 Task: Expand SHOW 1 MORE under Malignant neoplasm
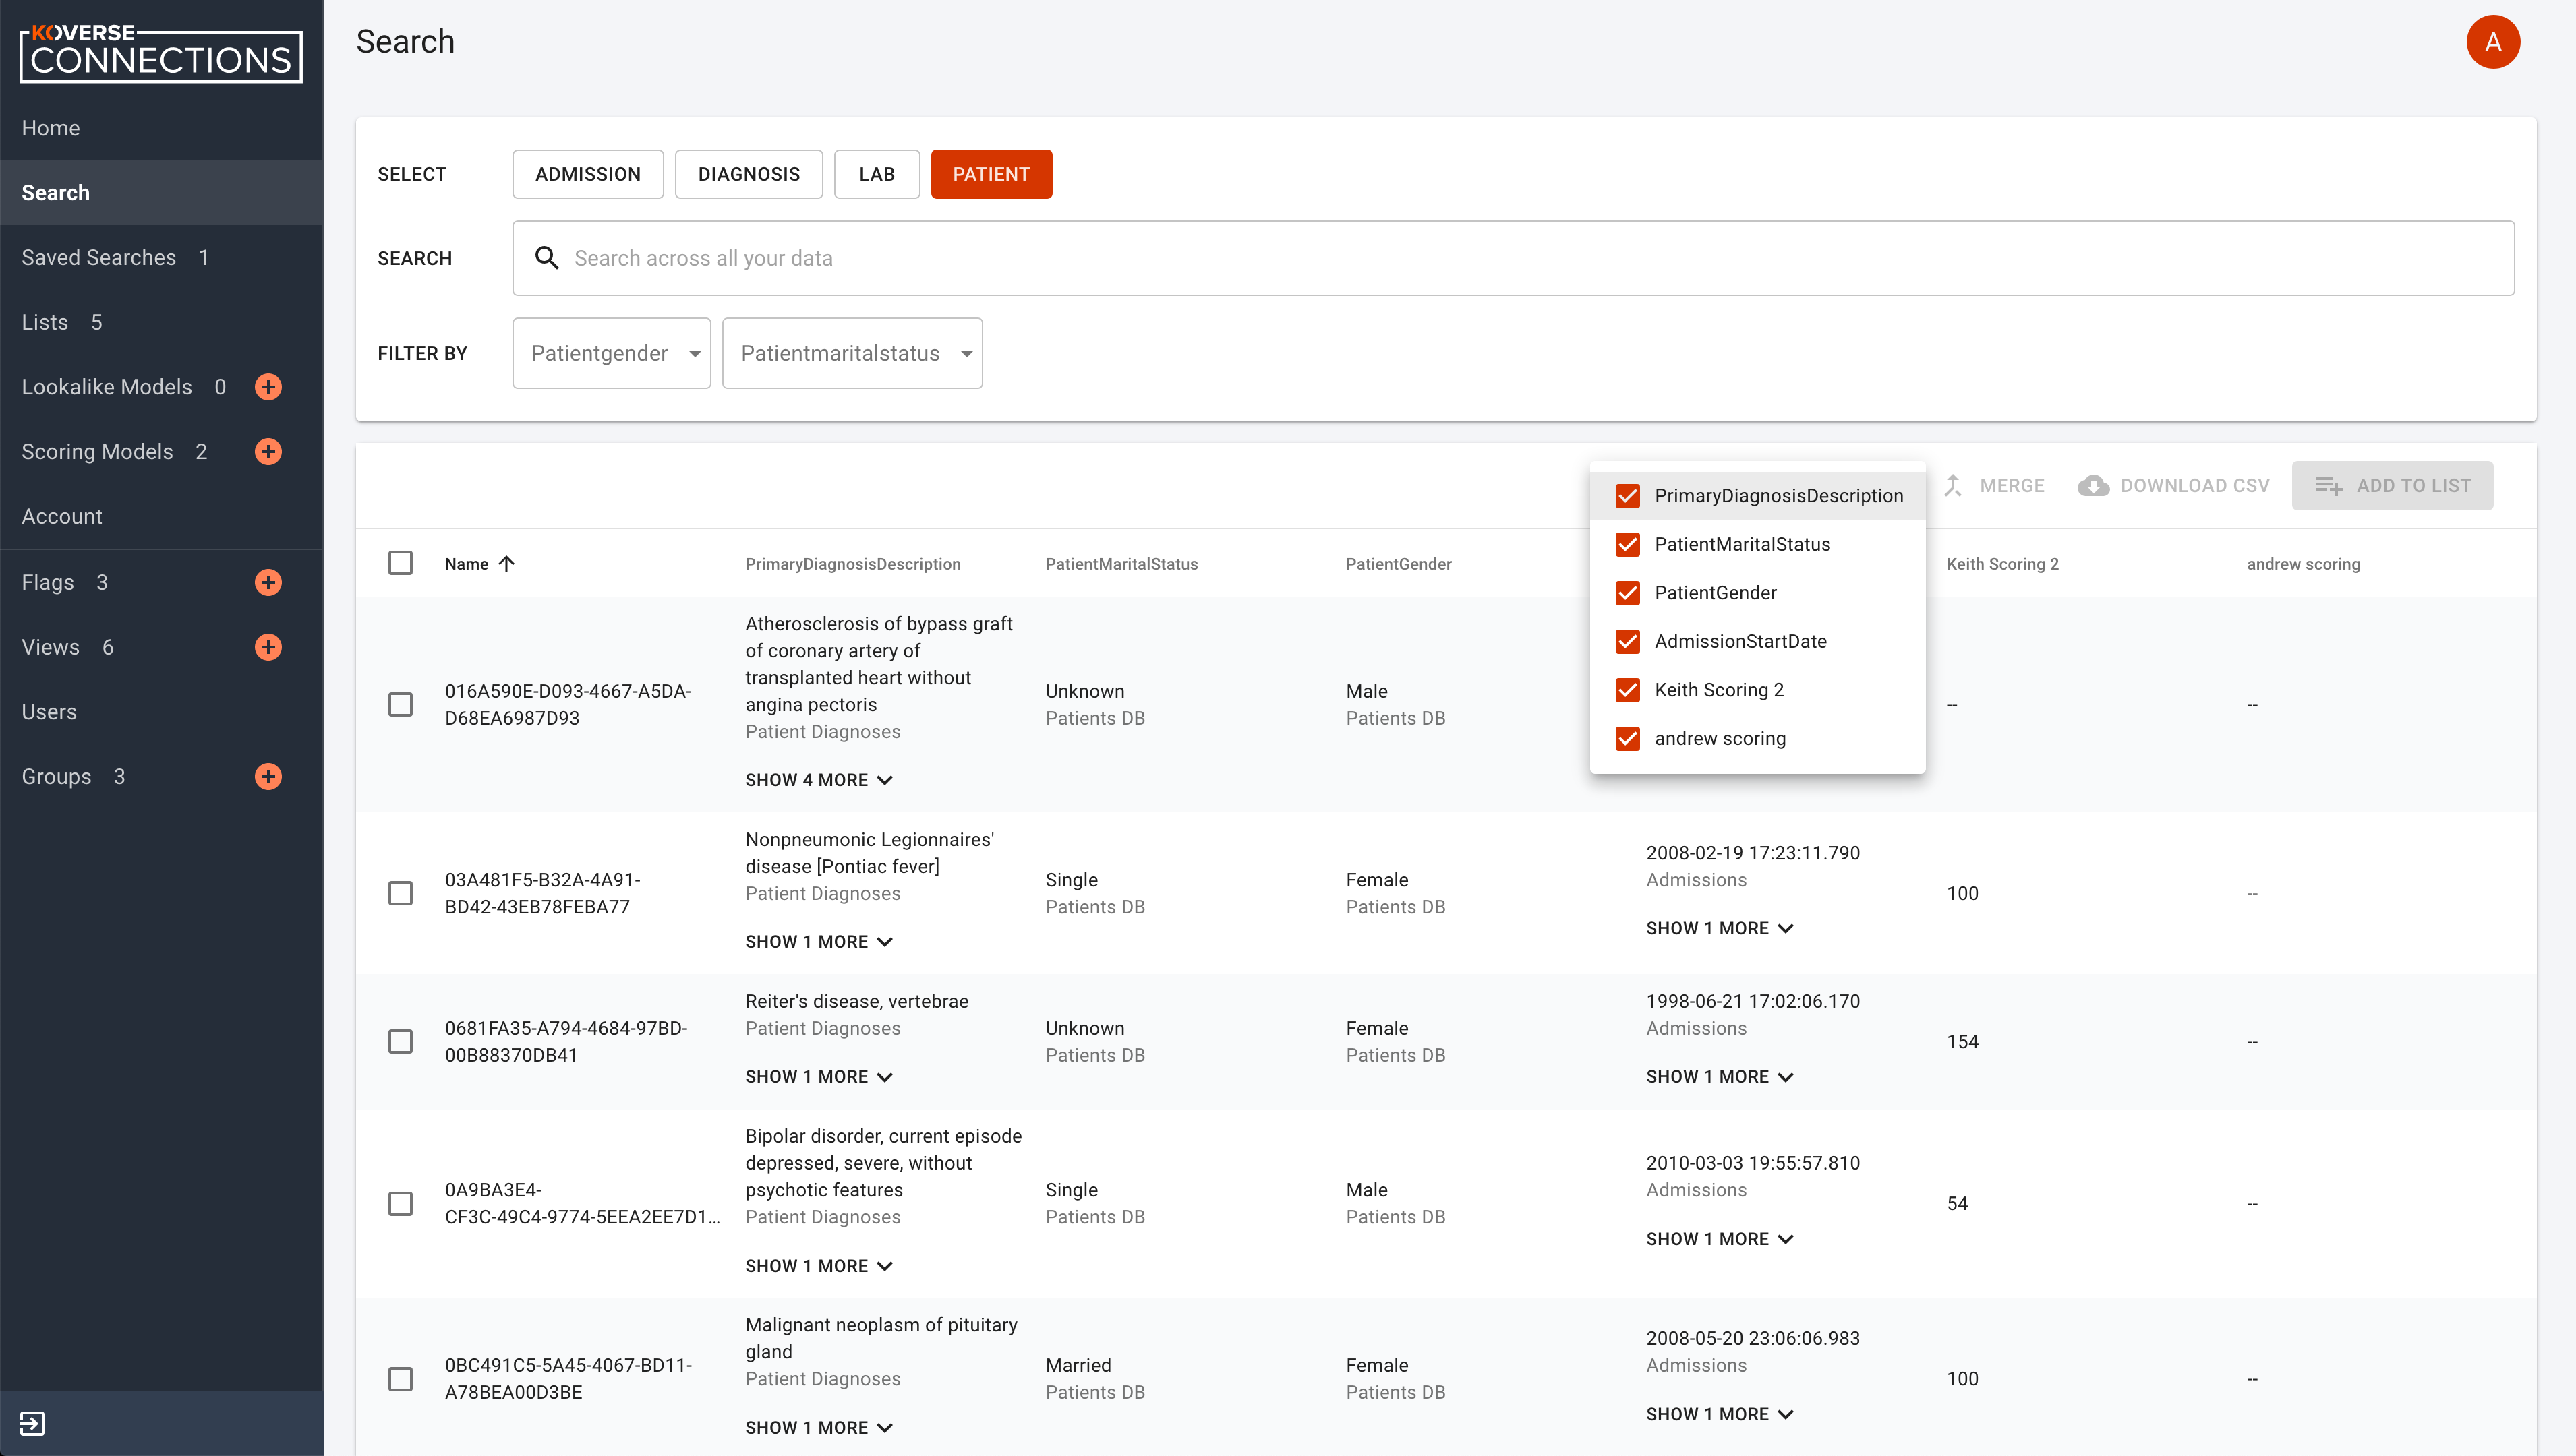[x=818, y=1428]
